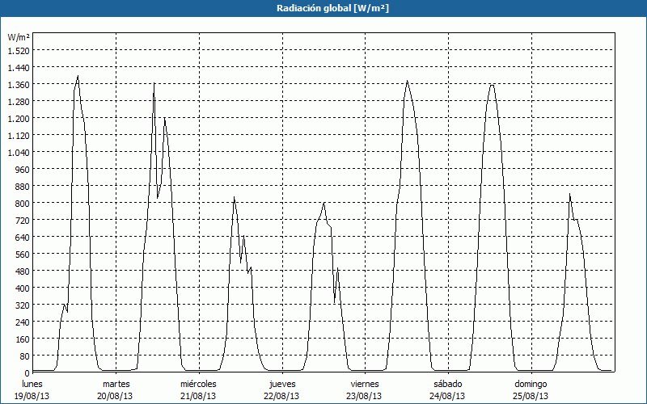
Task: Click the 160 y-axis label
Action: click(x=23, y=339)
